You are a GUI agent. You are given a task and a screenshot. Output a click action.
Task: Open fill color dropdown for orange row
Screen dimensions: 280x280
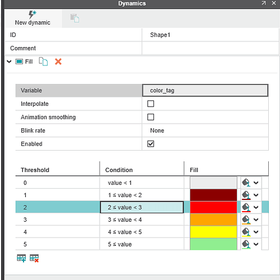click(256, 220)
